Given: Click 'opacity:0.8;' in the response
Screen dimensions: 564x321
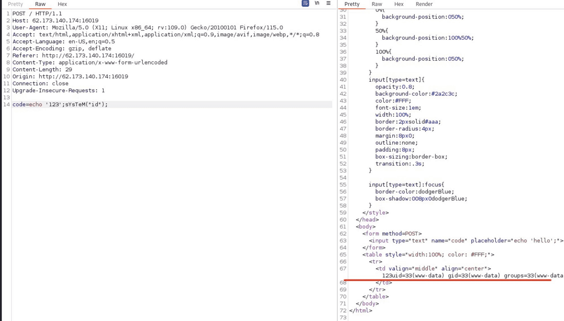Looking at the screenshot, I should pos(395,87).
